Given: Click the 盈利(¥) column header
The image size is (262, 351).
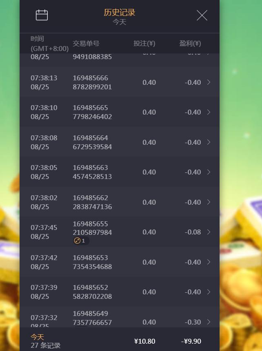Looking at the screenshot, I should pyautogui.click(x=190, y=43).
